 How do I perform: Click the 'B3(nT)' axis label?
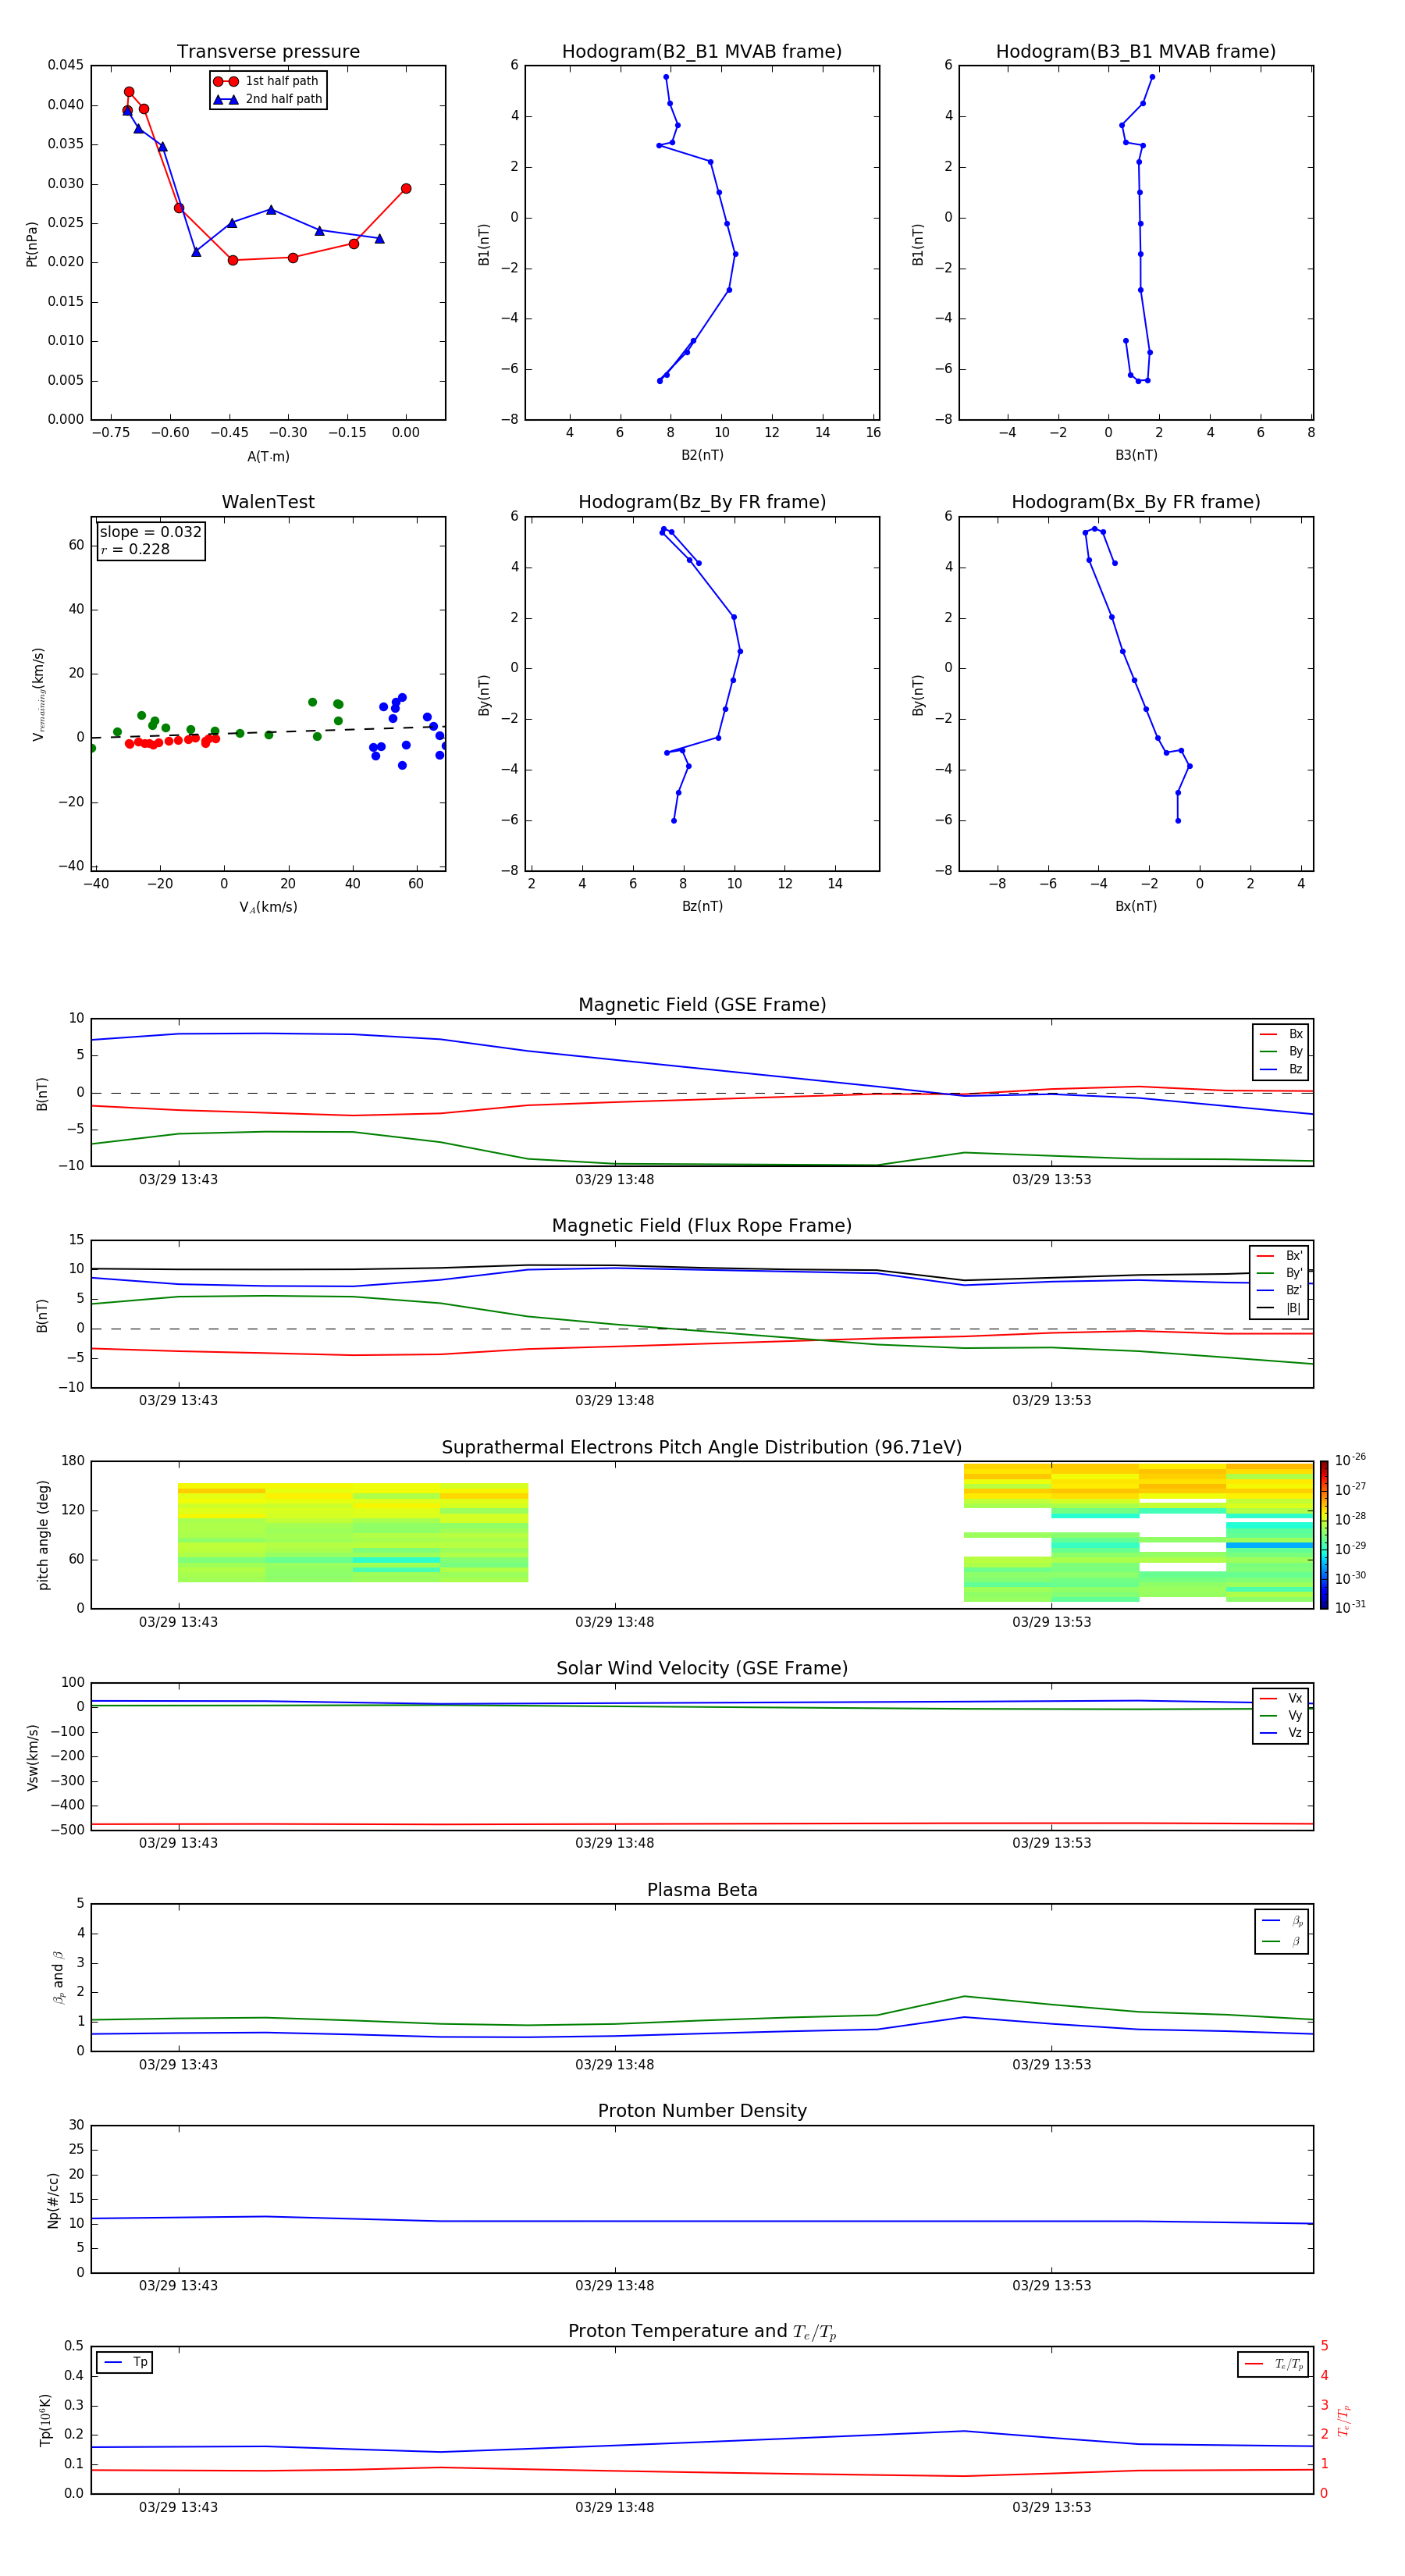point(1136,455)
